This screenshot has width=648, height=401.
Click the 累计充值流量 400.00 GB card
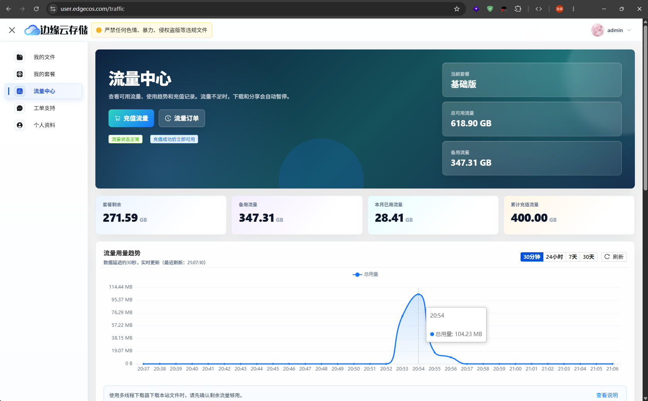coord(569,215)
